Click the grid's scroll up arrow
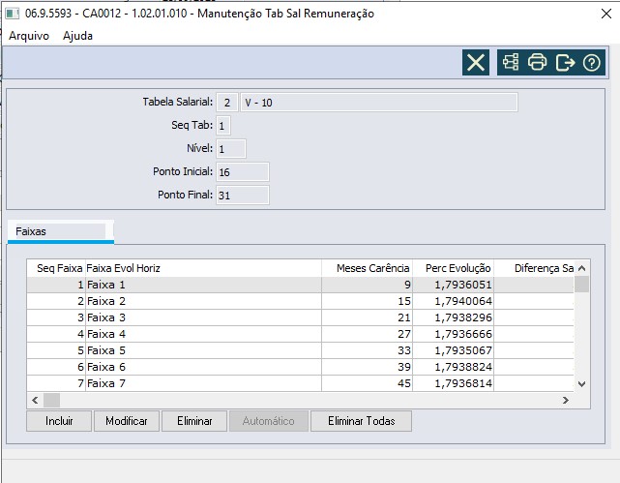This screenshot has width=620, height=483. [x=581, y=268]
